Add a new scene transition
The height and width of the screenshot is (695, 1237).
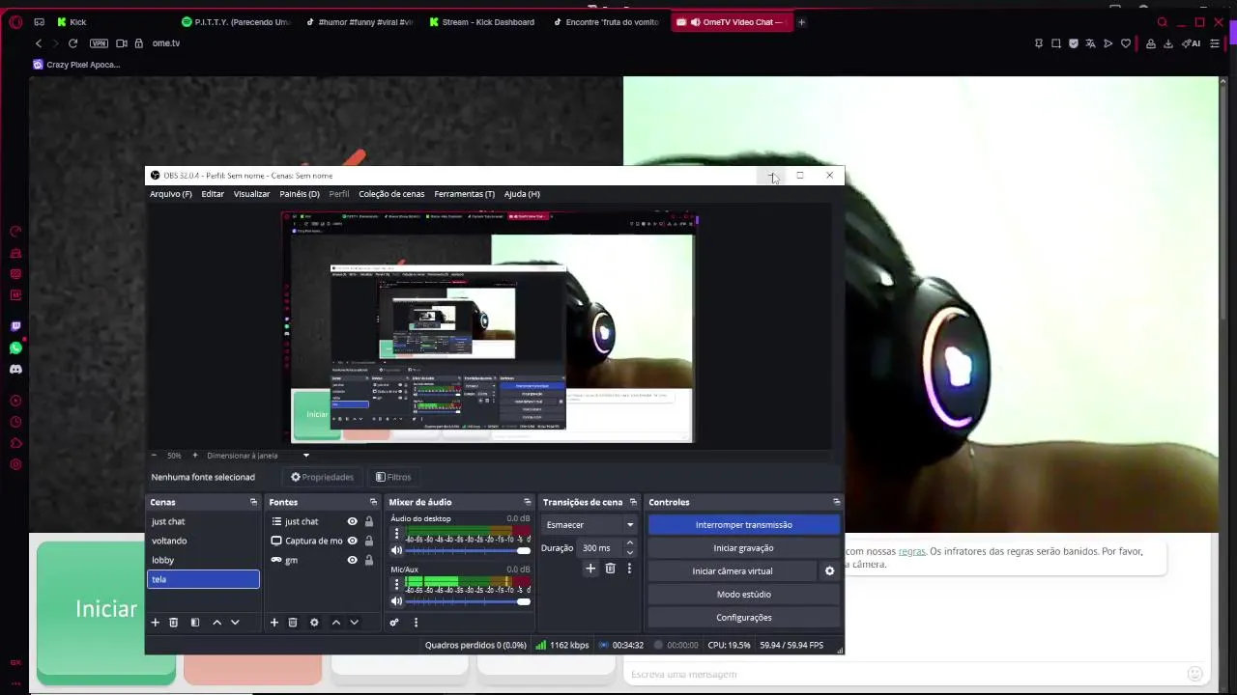coord(590,569)
